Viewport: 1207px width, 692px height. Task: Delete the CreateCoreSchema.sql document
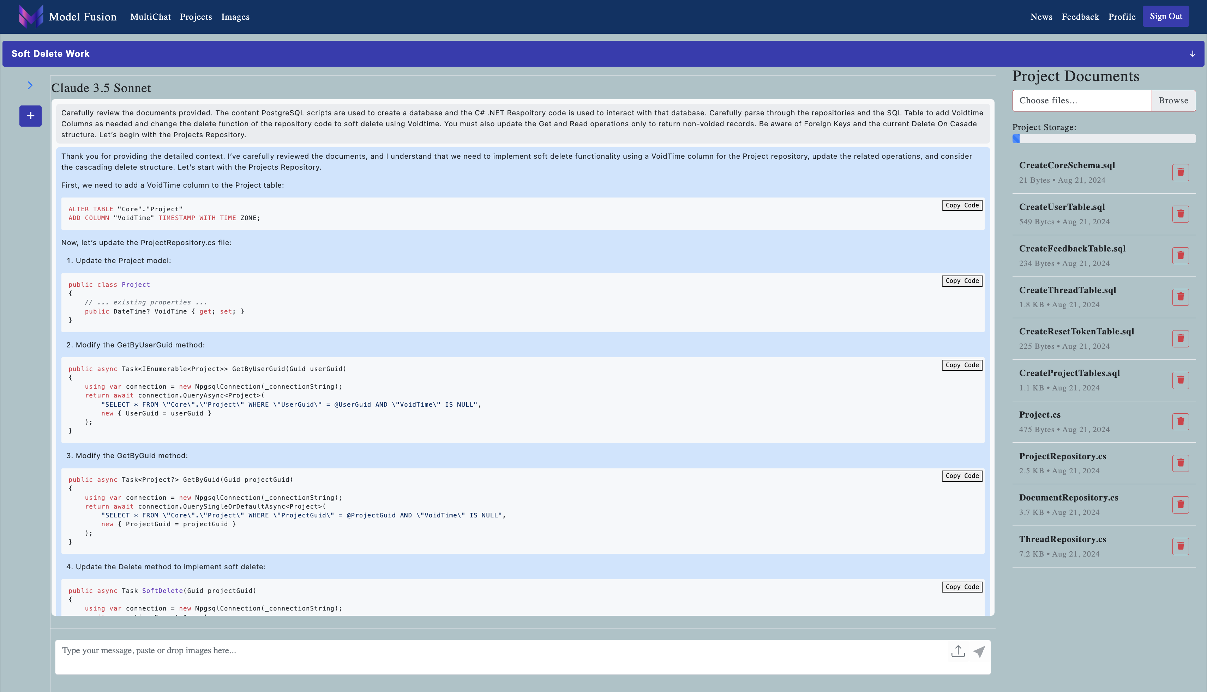pos(1181,172)
